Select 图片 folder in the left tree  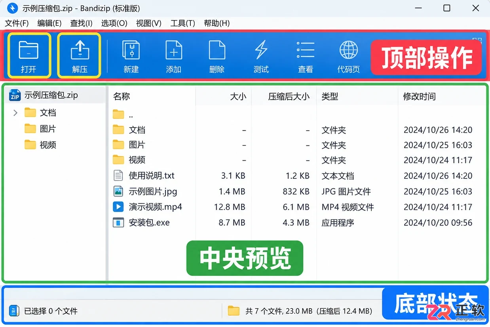[x=48, y=129]
